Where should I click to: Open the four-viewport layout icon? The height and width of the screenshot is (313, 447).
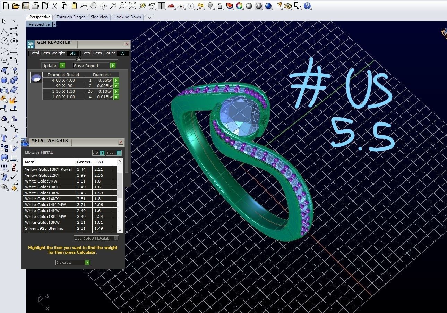pos(161,6)
